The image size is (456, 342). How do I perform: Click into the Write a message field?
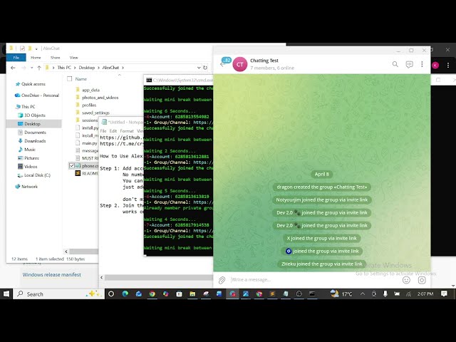pyautogui.click(x=314, y=280)
